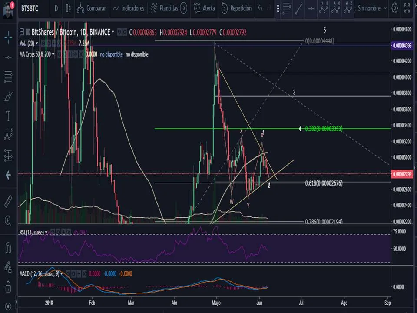Expand BitShares / Bitcoin title dropdown arrow
Viewport: 417px width, 313px height.
(113, 32)
